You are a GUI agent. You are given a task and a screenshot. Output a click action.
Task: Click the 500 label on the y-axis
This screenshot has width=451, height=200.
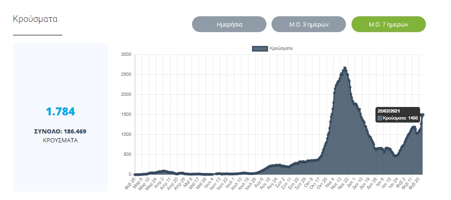pos(127,154)
